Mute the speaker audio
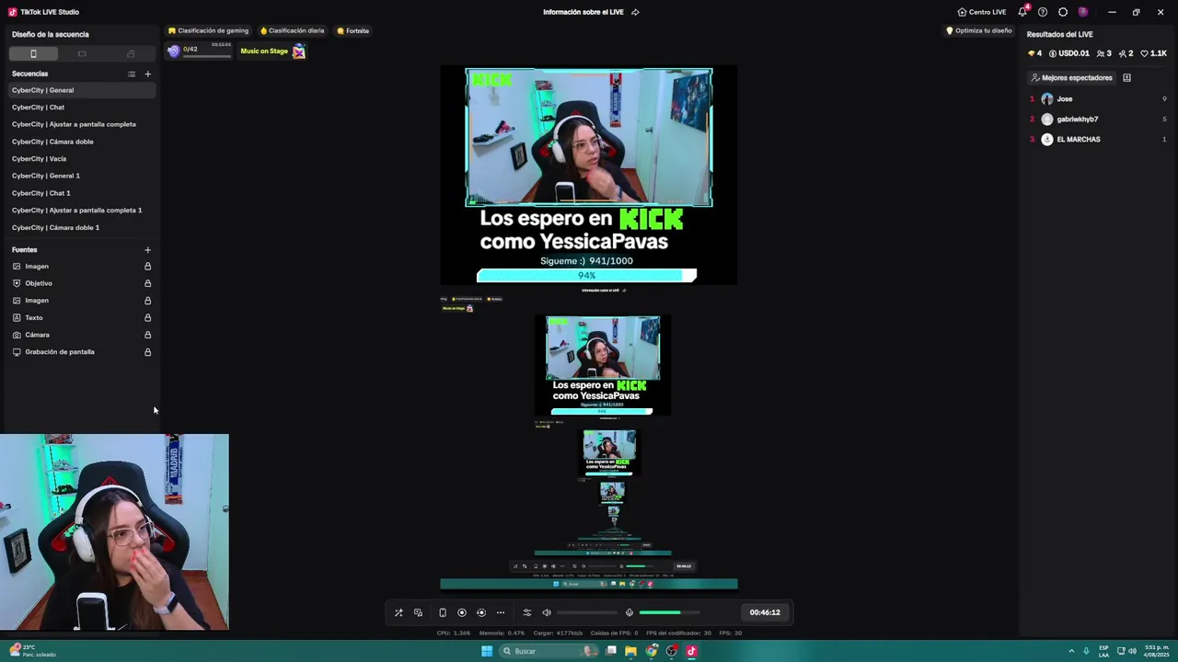This screenshot has width=1178, height=662. point(547,612)
